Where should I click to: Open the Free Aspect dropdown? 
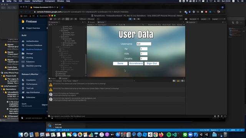point(107,25)
